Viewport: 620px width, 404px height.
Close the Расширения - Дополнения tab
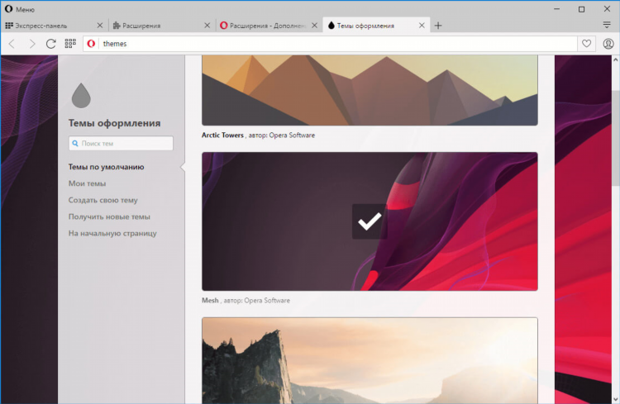coord(314,26)
